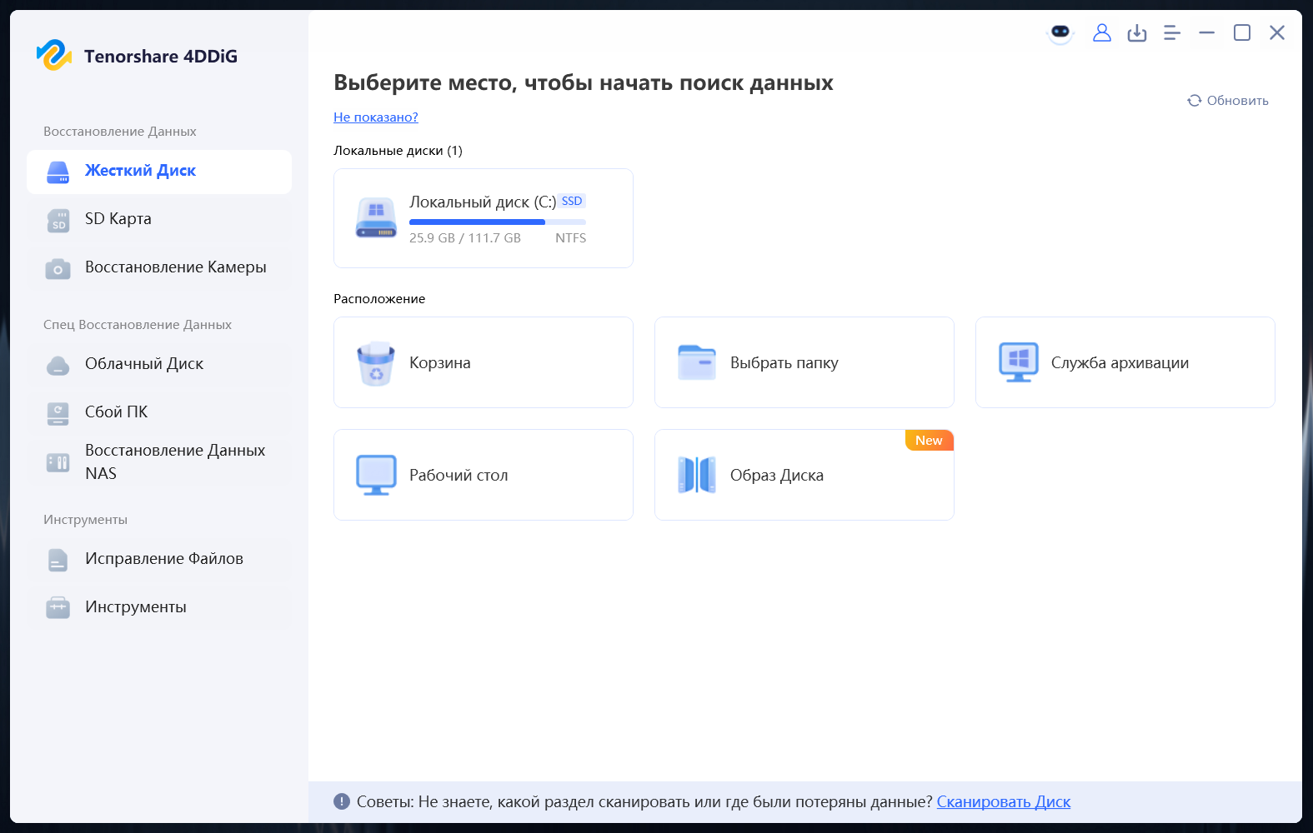The image size is (1313, 833).
Task: Select the Корзина recycle bin location
Action: click(x=484, y=362)
